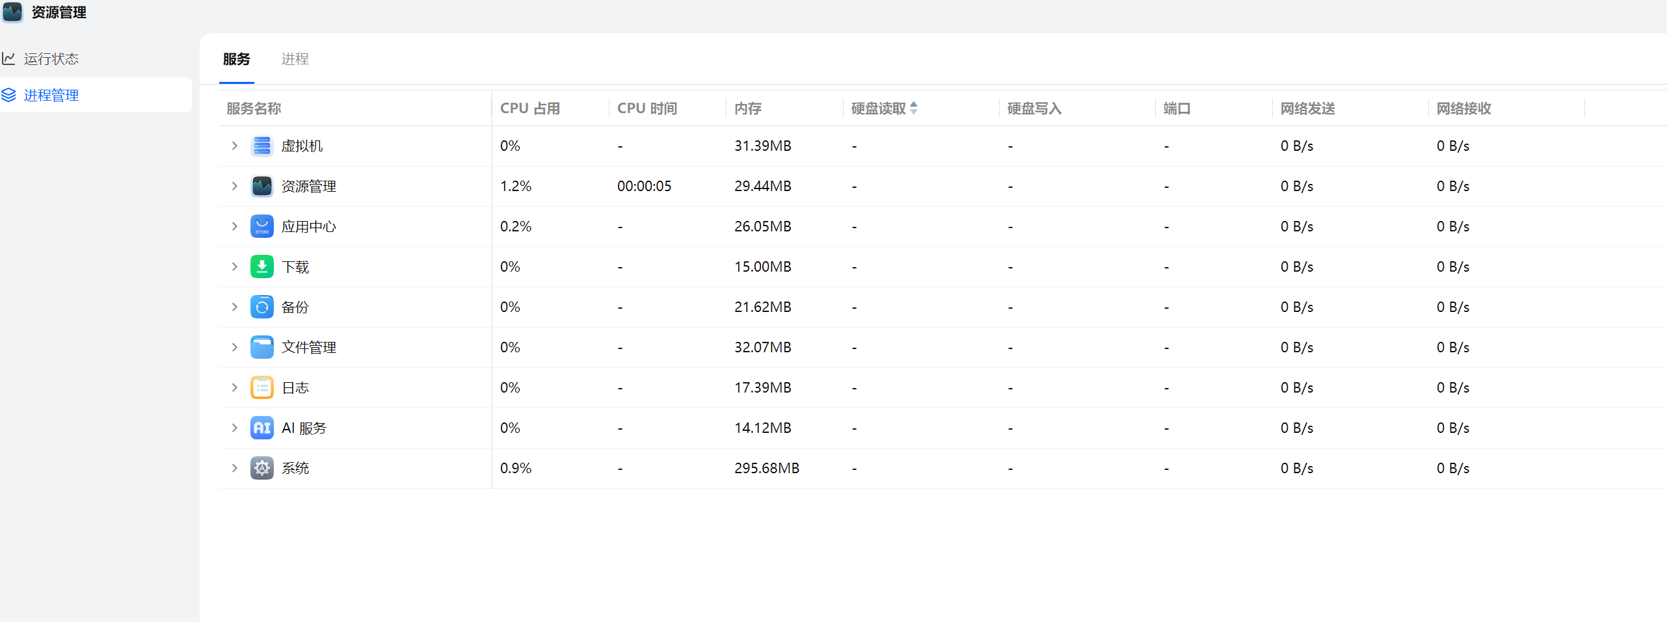This screenshot has height=622, width=1667.
Task: Click the 0.9% CPU usage value
Action: 516,468
